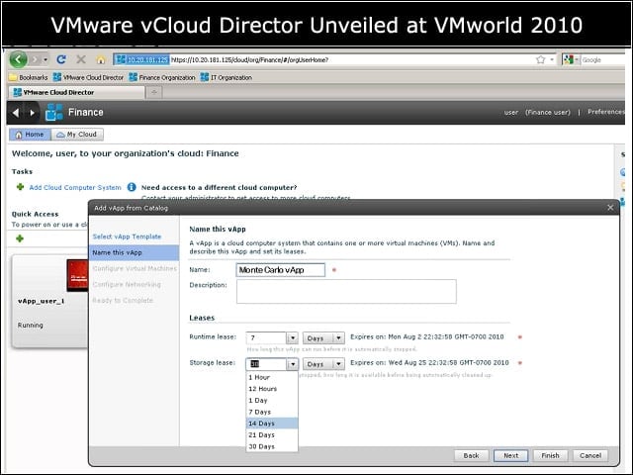Open the IT Organization bookmark
633x475 pixels.
(x=226, y=77)
